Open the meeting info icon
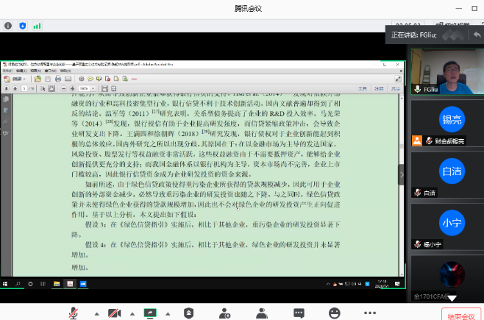Image resolution: width=484 pixels, height=320 pixels. [x=8, y=26]
